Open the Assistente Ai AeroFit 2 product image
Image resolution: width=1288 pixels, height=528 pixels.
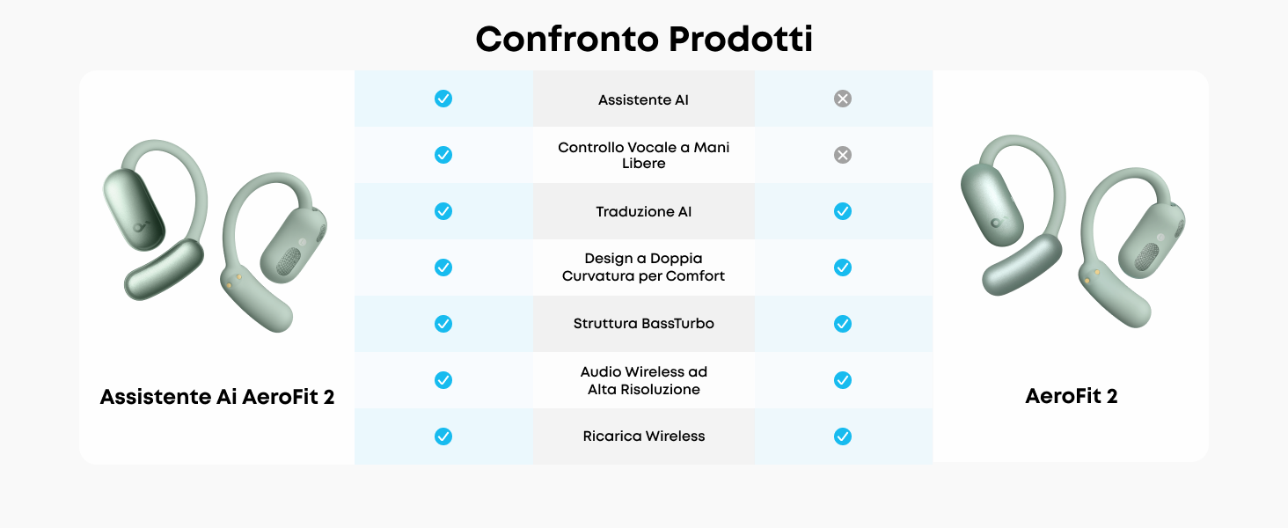click(x=215, y=234)
